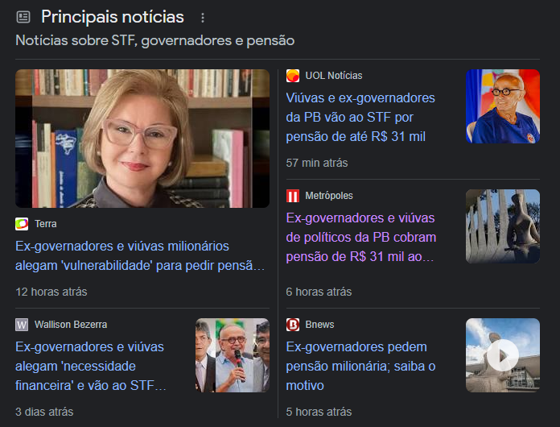
Task: Open Terra headline about 'vulnerabilidade' pensão
Action: click(140, 255)
